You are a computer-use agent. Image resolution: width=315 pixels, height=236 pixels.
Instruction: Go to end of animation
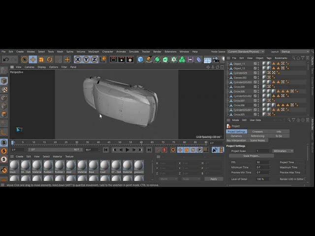(149, 150)
